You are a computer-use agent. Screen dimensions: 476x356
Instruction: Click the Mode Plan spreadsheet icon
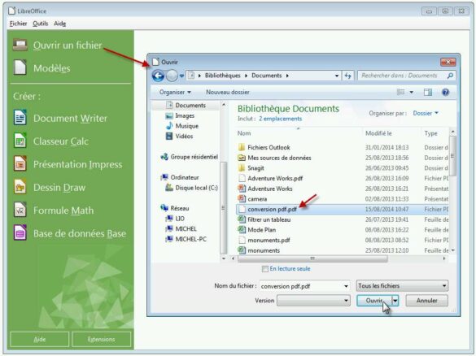(242, 230)
